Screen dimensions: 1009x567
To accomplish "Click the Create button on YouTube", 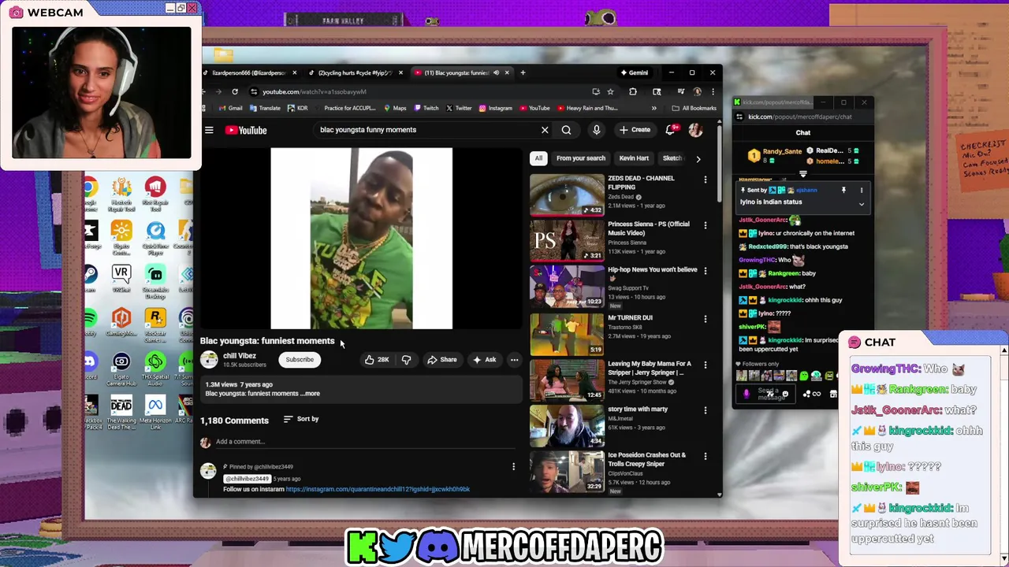I will coord(635,130).
